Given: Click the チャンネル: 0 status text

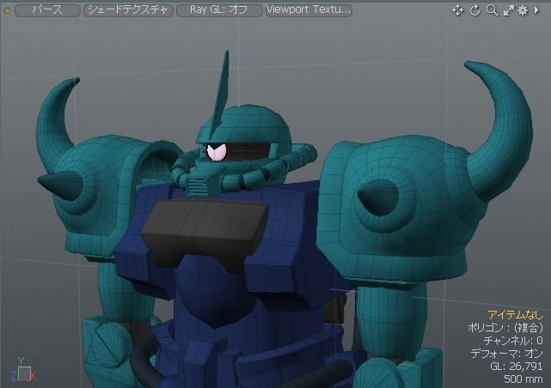Looking at the screenshot, I should [513, 340].
